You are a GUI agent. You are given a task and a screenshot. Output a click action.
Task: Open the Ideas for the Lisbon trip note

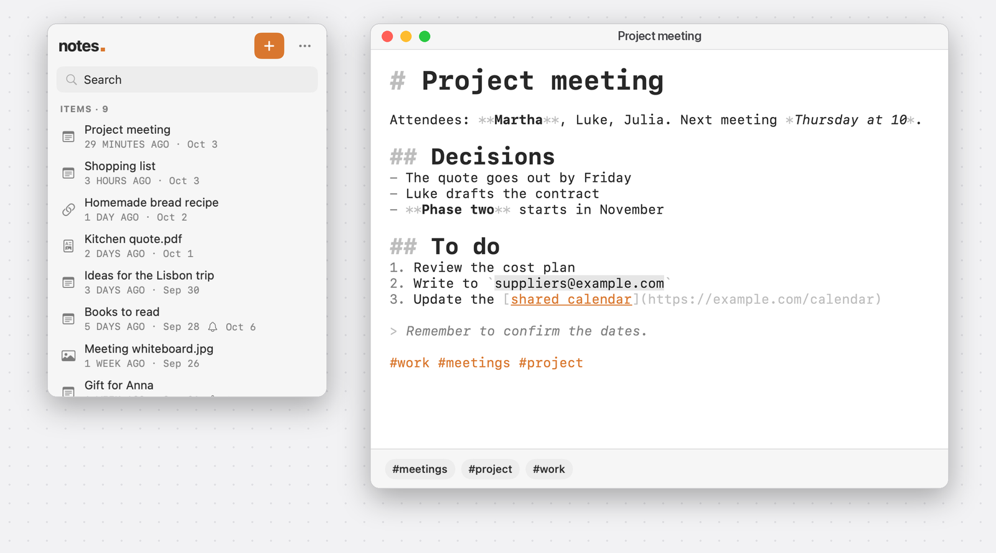187,283
